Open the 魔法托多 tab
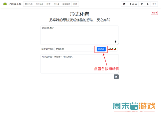This screenshot has height=114, width=161. click(29, 4)
